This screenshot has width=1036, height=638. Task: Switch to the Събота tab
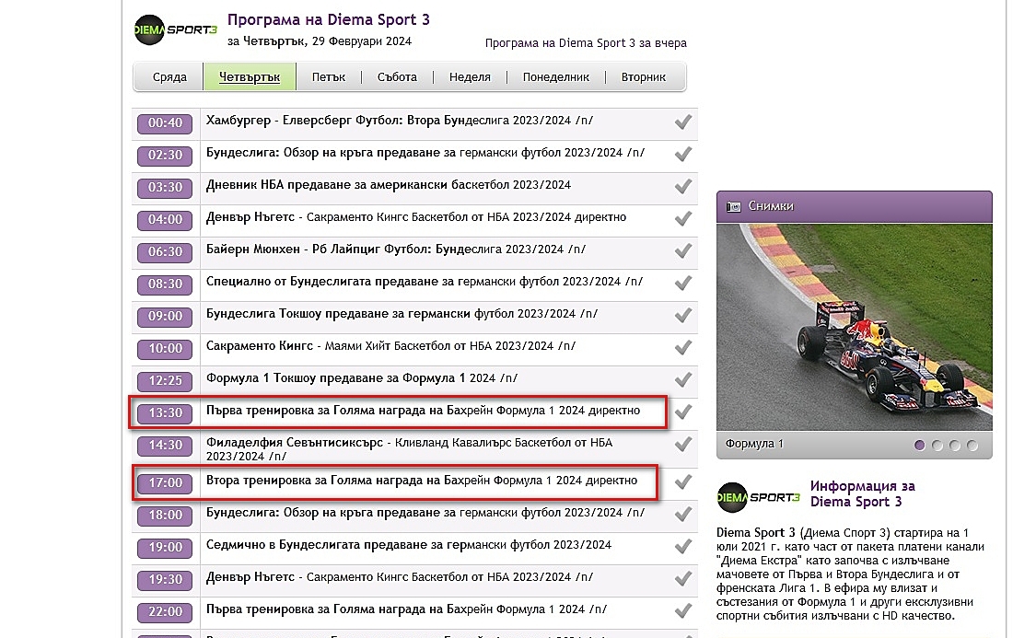397,77
